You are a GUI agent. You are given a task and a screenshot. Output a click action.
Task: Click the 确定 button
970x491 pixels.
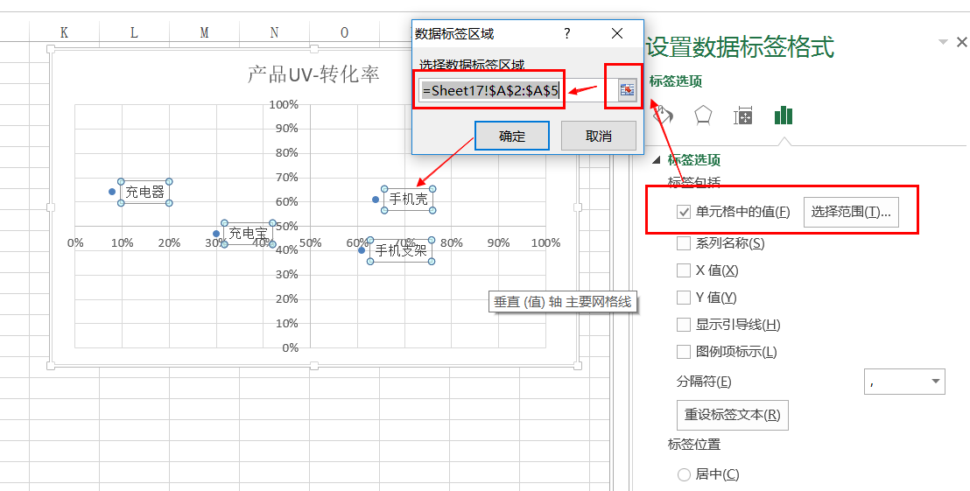(x=511, y=136)
